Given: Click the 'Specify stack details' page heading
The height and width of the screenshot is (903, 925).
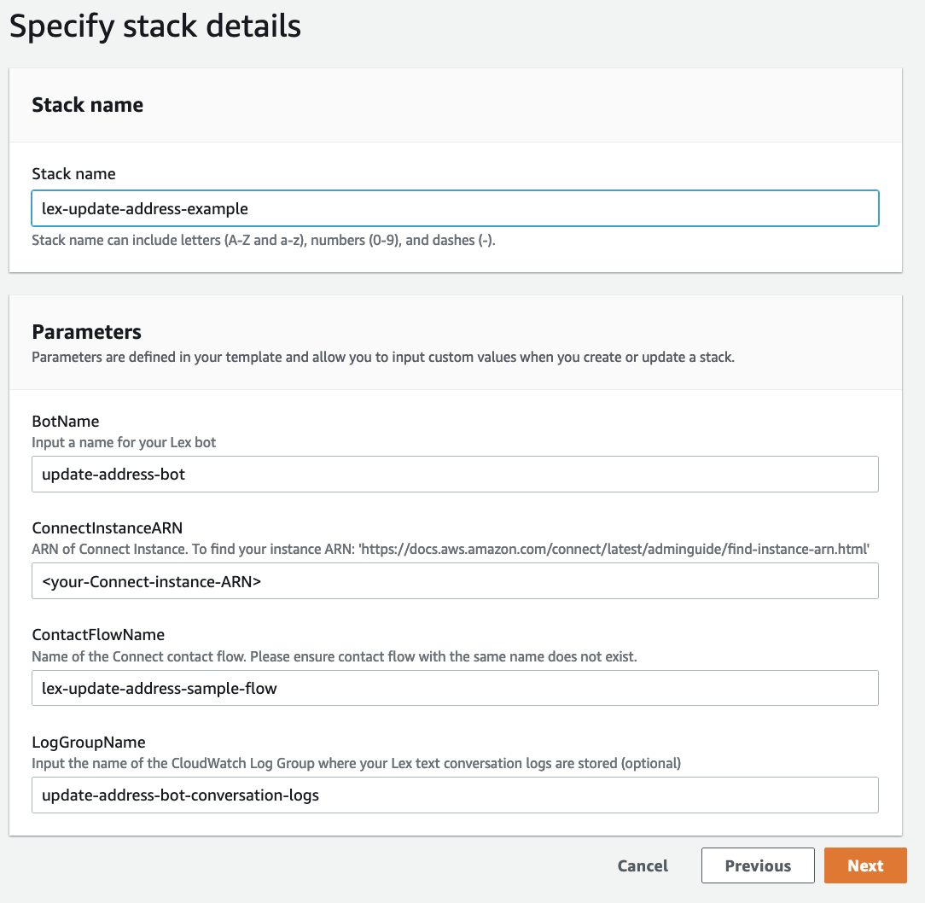Looking at the screenshot, I should click(x=154, y=26).
